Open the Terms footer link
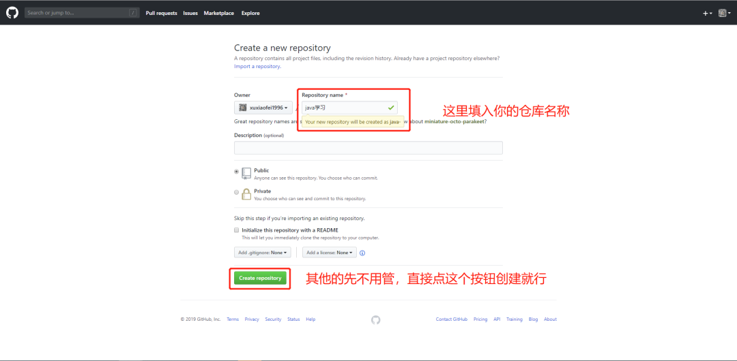This screenshot has width=737, height=361. [233, 319]
